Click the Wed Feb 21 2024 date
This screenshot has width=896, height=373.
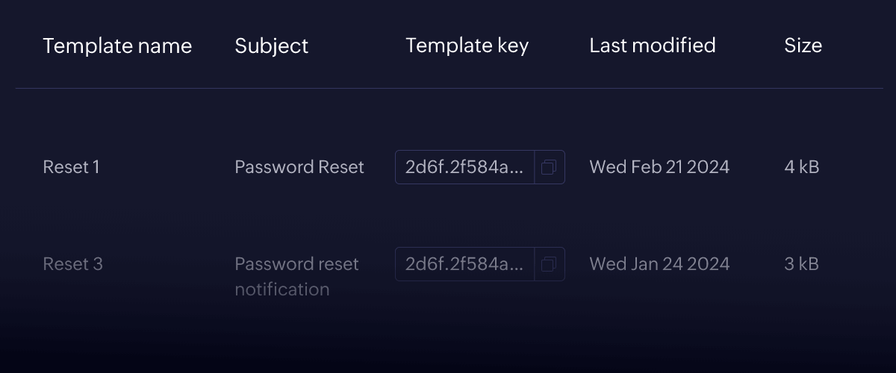click(659, 167)
